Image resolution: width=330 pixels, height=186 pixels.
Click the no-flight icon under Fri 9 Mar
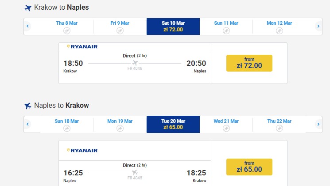coord(120,30)
